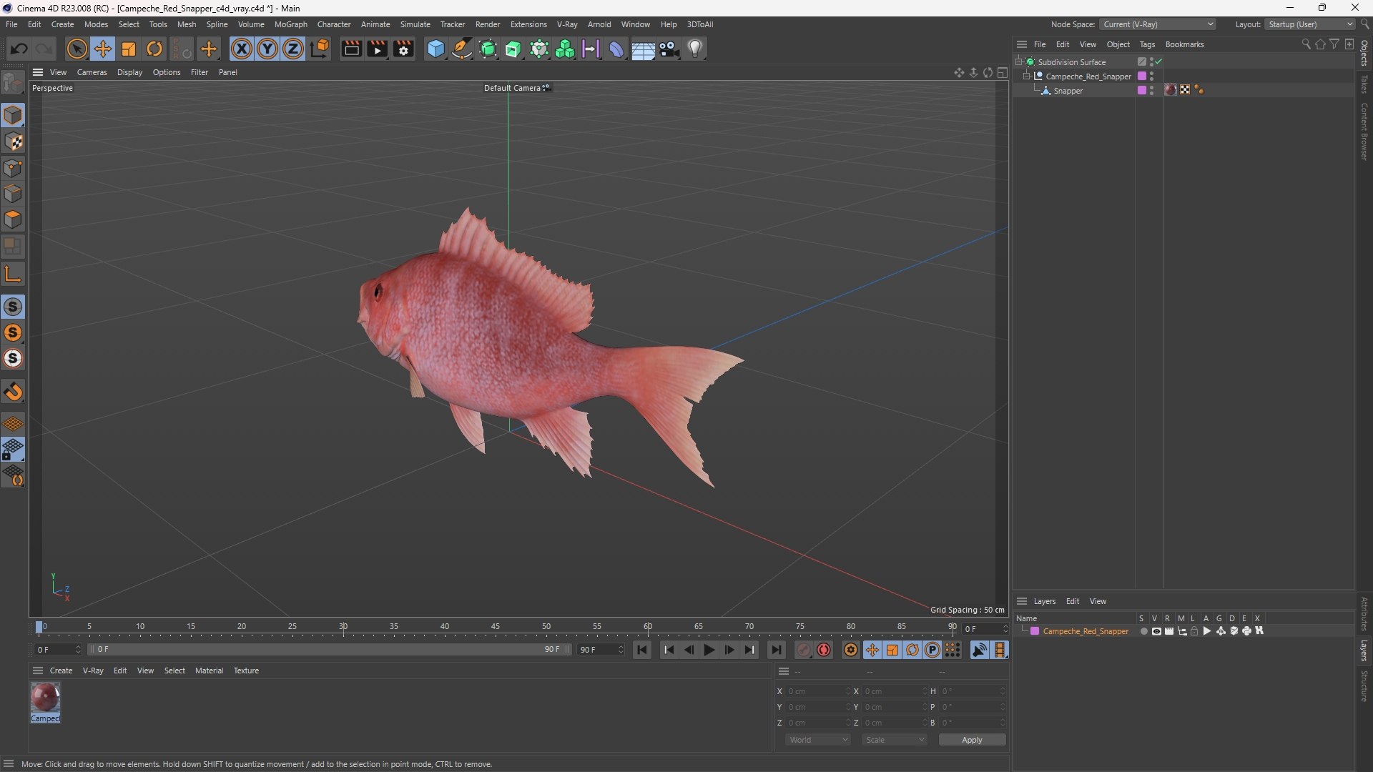Click Render View clapperboard icon
The image size is (1373, 772).
pyautogui.click(x=351, y=49)
